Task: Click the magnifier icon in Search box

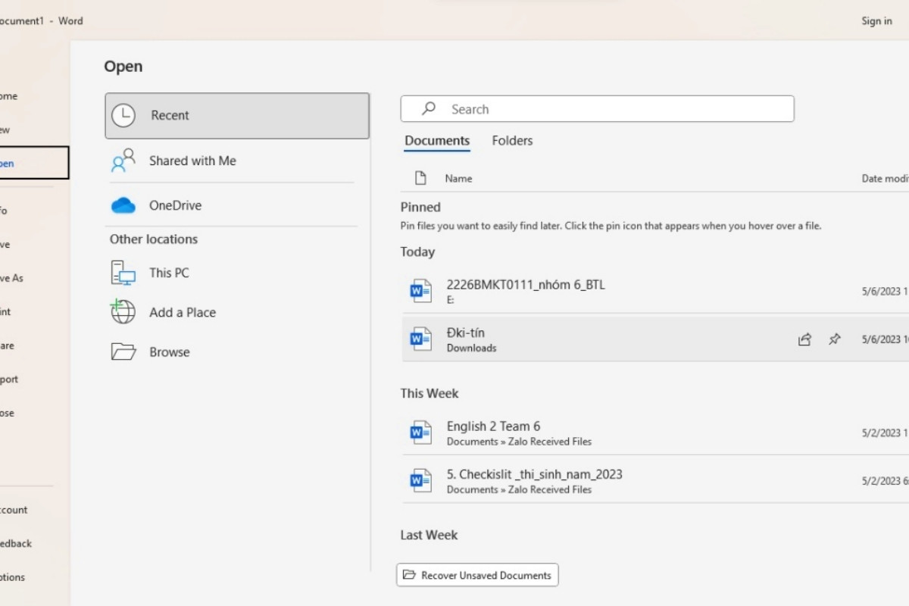Action: pyautogui.click(x=429, y=108)
